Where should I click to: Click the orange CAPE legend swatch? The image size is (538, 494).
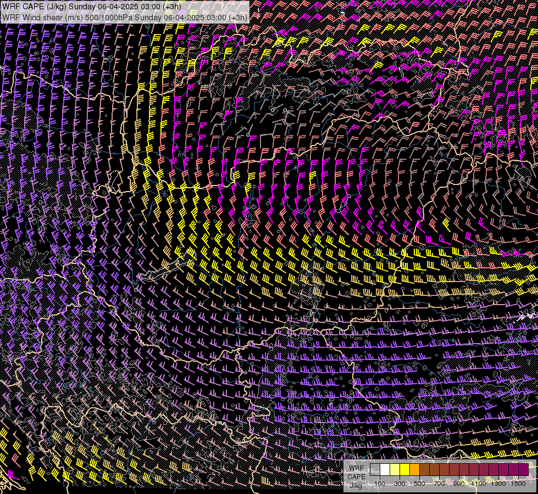click(414, 470)
